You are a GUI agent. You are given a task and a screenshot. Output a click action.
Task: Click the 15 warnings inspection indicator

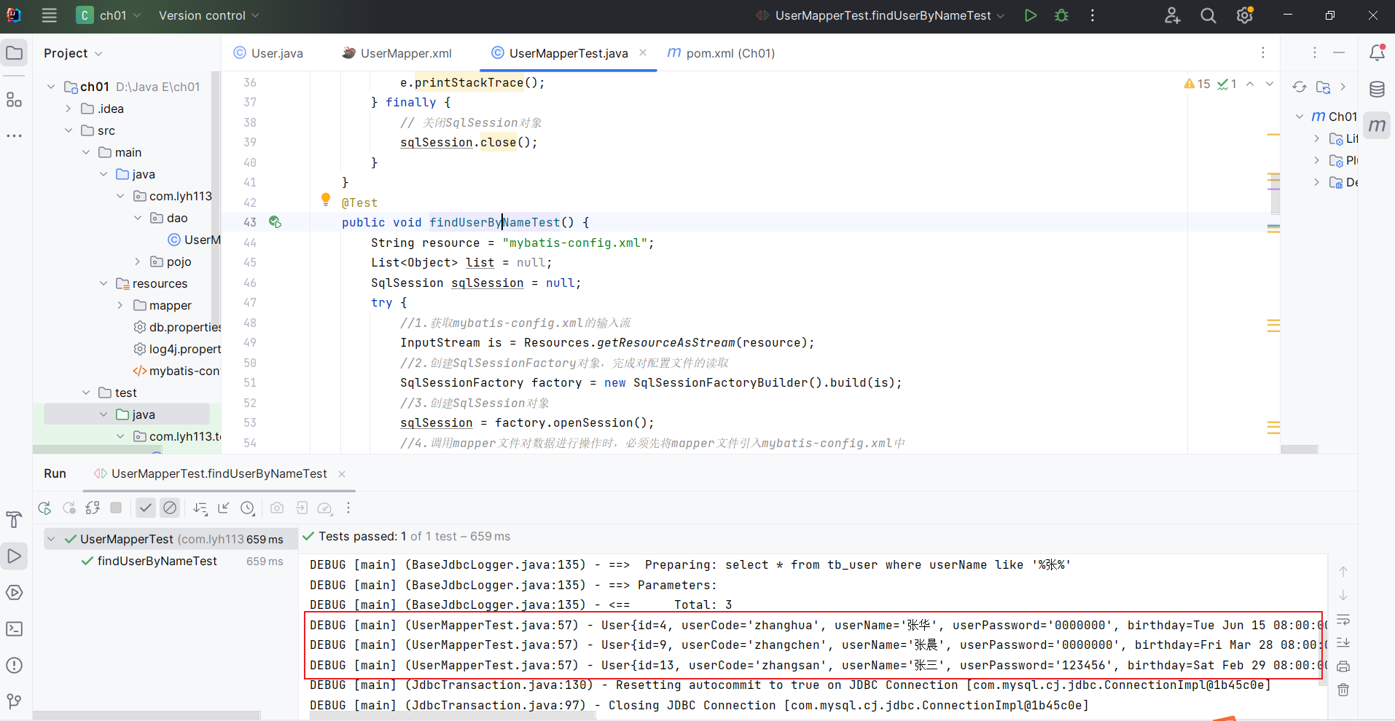point(1197,84)
